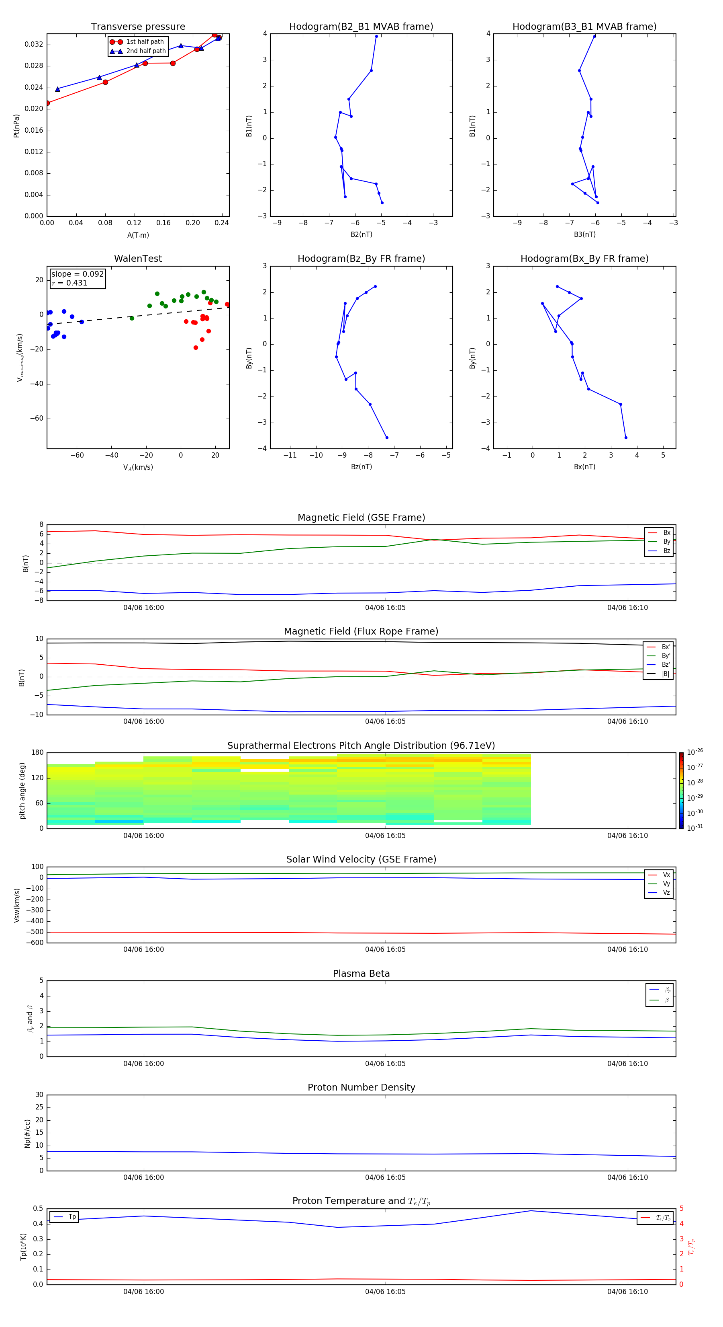Click the 'Bz(nT)' x-axis label
723x1327 pixels.
tap(361, 467)
